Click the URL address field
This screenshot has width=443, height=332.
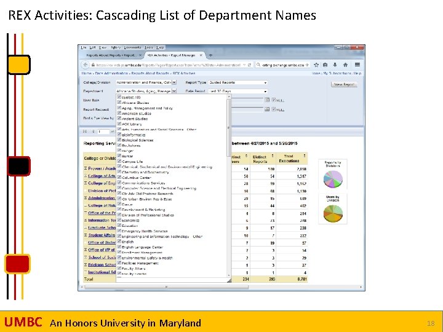(168, 65)
